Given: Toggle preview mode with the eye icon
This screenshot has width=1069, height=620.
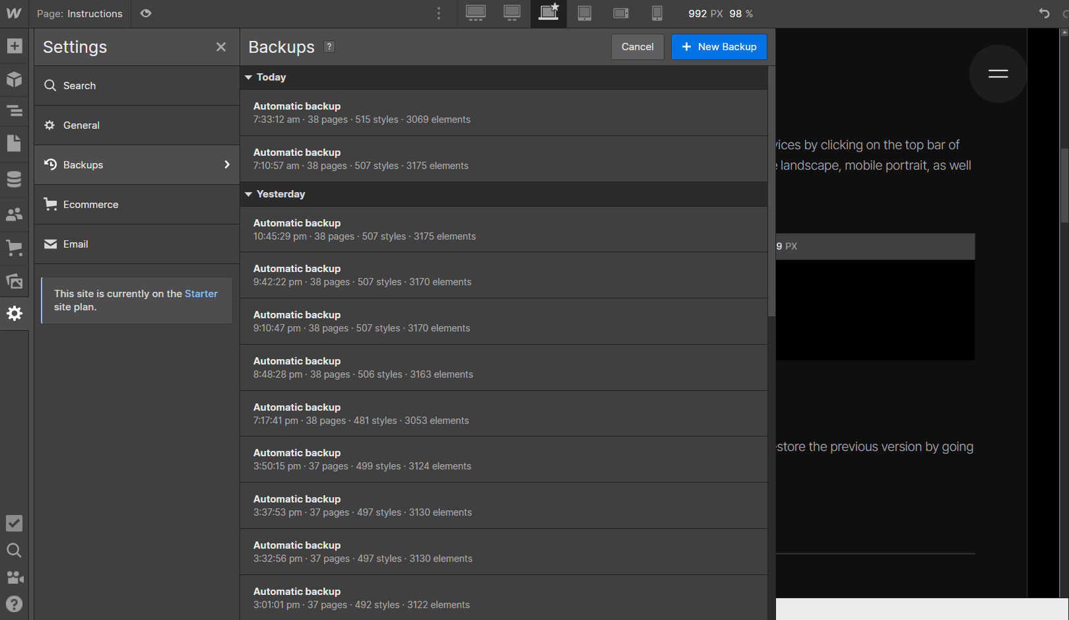Looking at the screenshot, I should point(145,13).
